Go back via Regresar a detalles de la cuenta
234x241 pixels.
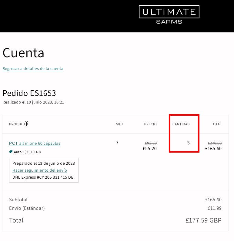tap(33, 69)
